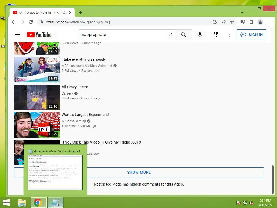Click the muted volume tray icon

[x=252, y=203]
